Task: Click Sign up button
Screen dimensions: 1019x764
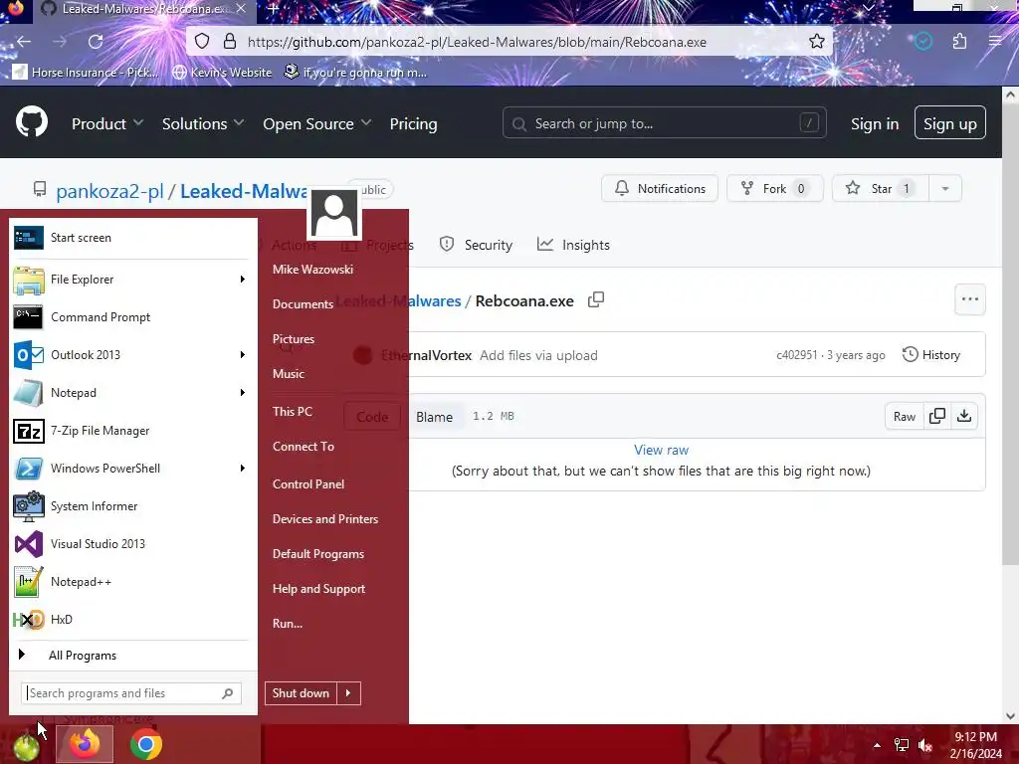Action: coord(950,123)
